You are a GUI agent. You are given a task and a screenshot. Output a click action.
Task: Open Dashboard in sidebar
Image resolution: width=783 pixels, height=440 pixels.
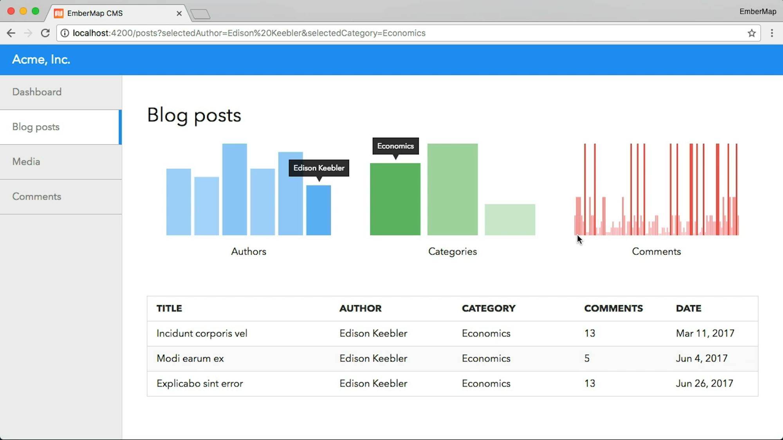coord(37,92)
